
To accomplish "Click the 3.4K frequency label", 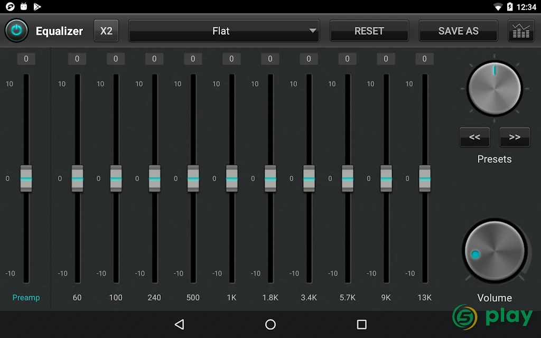I will 309,298.
